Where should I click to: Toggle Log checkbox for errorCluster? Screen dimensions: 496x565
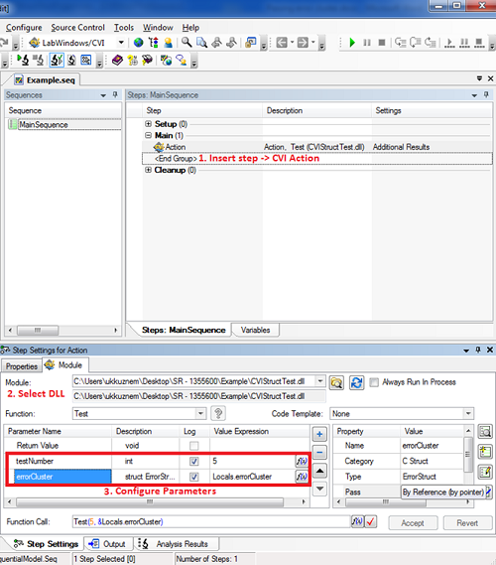click(x=194, y=477)
